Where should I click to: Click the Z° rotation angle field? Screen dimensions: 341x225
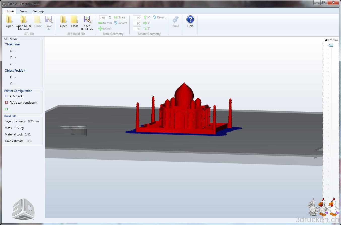(137, 29)
